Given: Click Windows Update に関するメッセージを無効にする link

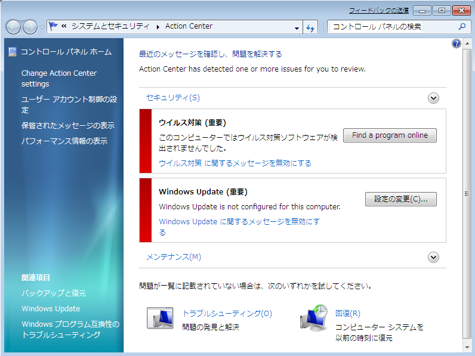Looking at the screenshot, I should coord(239,227).
